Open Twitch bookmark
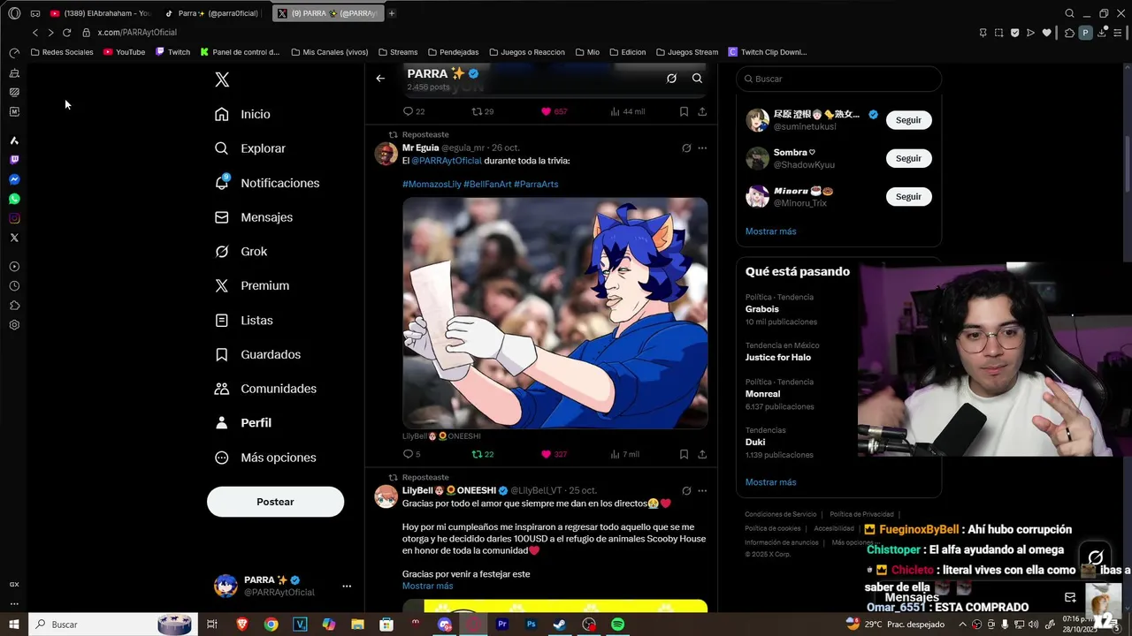The width and height of the screenshot is (1132, 636). (x=172, y=52)
